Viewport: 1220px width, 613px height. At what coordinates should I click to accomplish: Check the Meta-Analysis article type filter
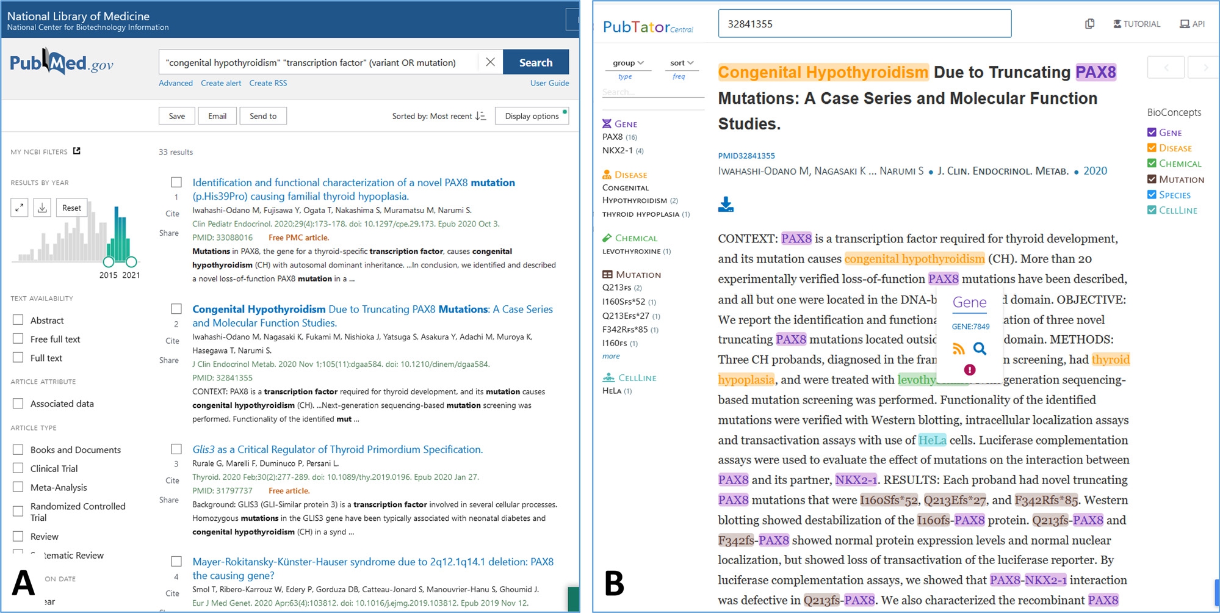click(17, 487)
